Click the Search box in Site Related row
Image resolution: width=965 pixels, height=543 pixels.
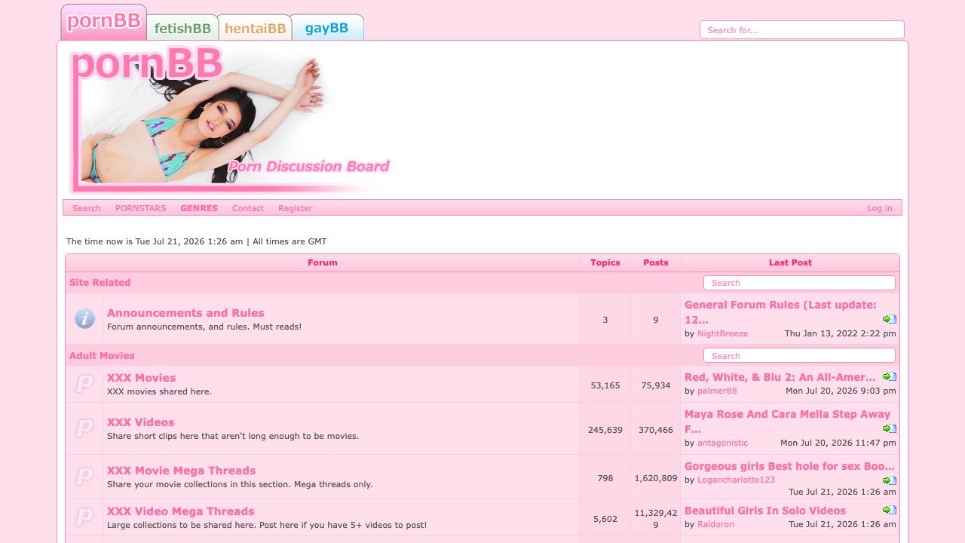[799, 283]
